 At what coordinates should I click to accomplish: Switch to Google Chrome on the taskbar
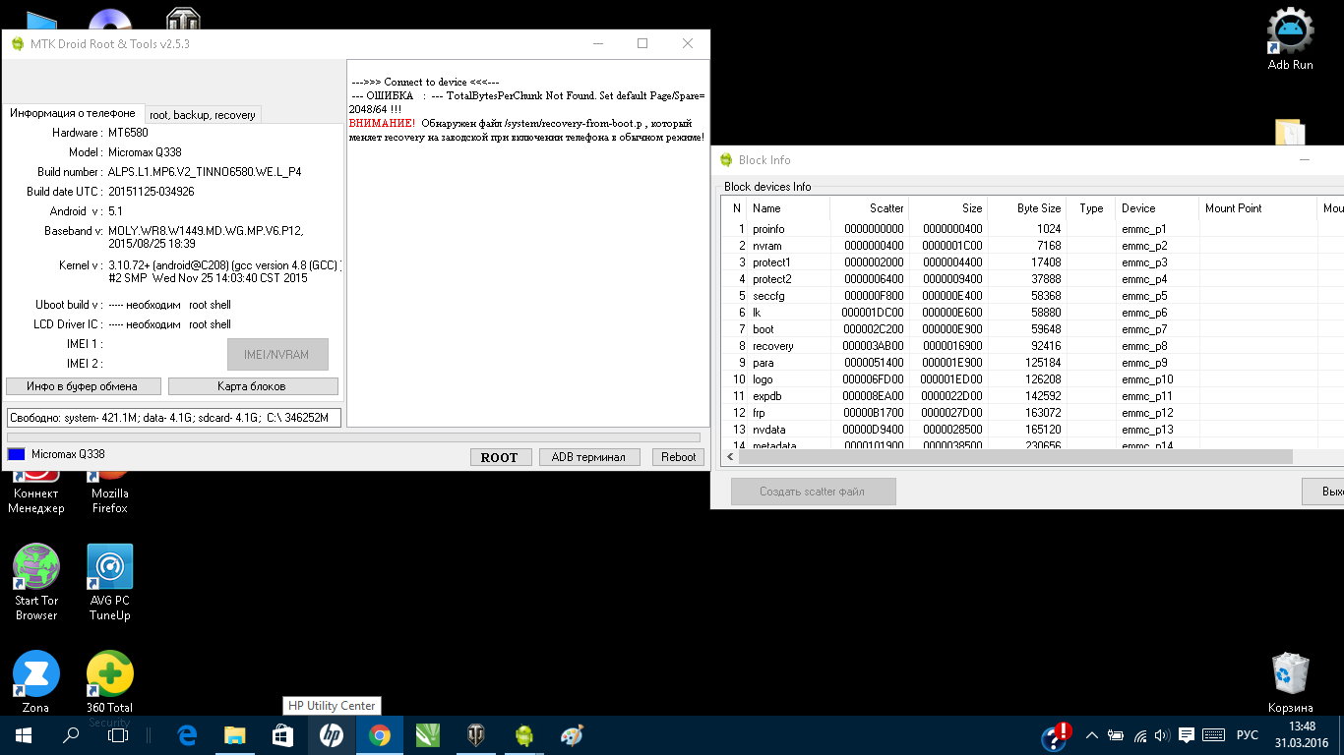(x=379, y=735)
